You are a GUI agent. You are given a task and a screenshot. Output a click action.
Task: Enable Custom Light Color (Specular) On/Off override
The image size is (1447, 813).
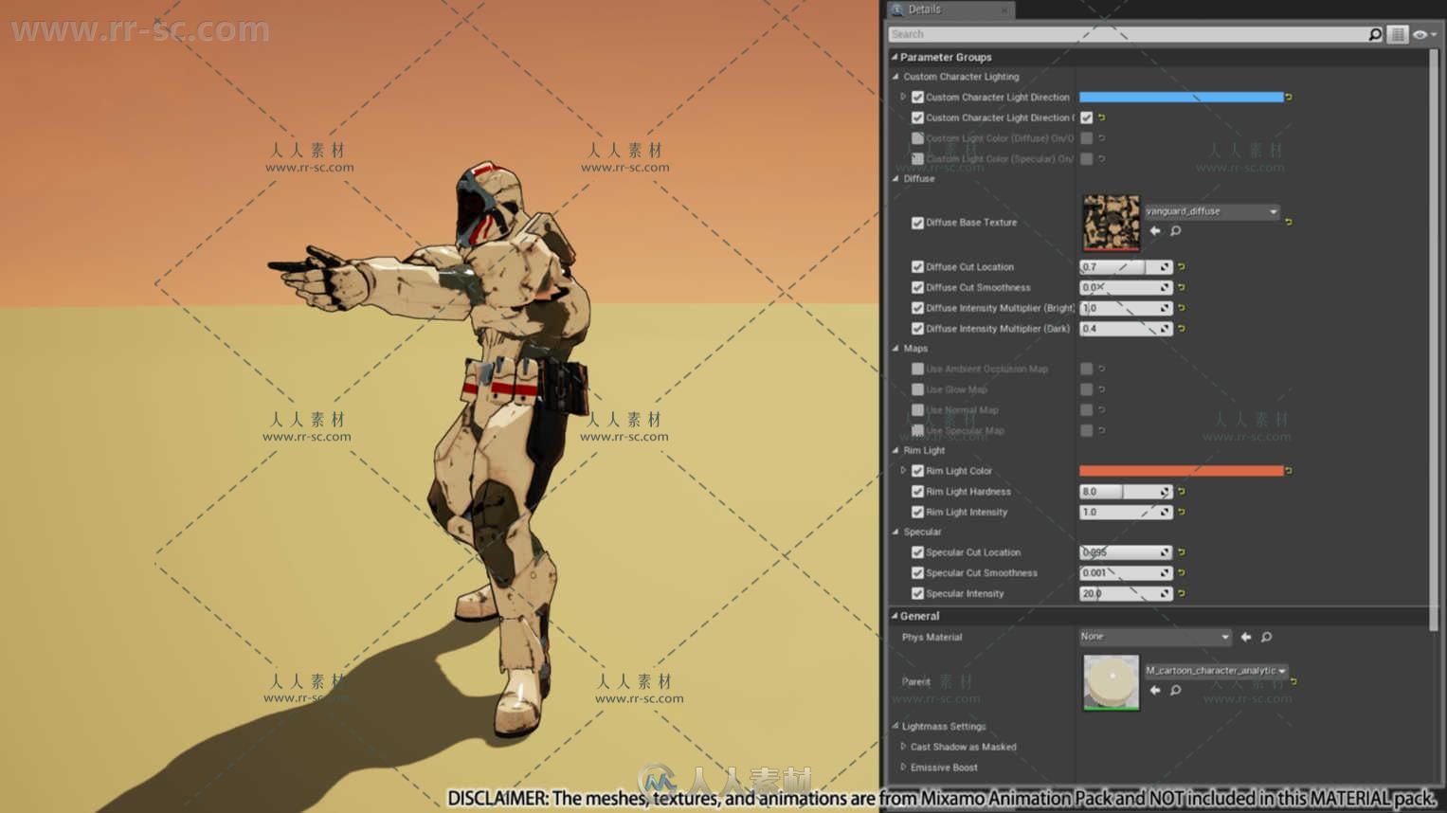point(917,159)
